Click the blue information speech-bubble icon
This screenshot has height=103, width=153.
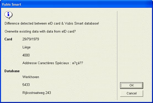coord(9,15)
